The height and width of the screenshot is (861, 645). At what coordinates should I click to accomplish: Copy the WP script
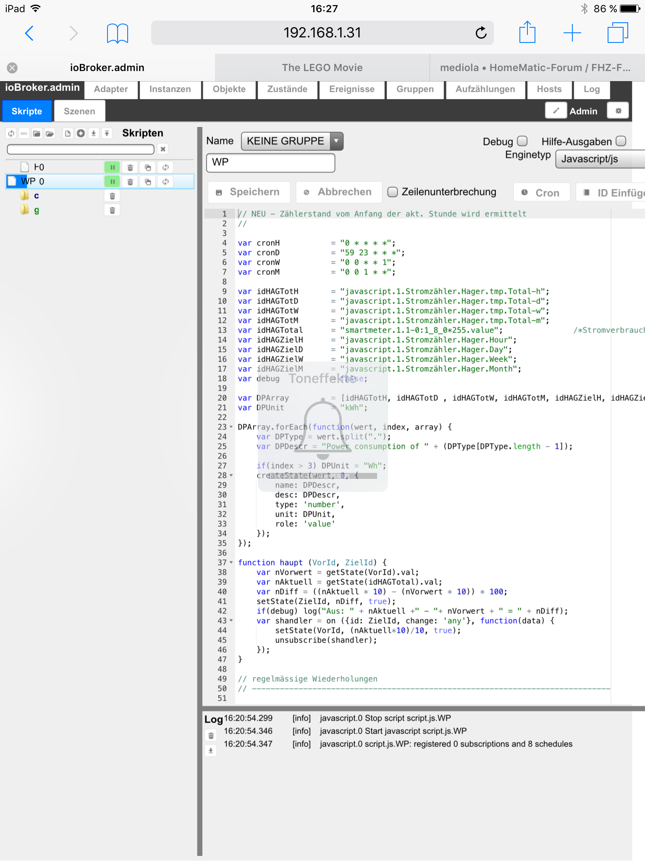point(148,182)
